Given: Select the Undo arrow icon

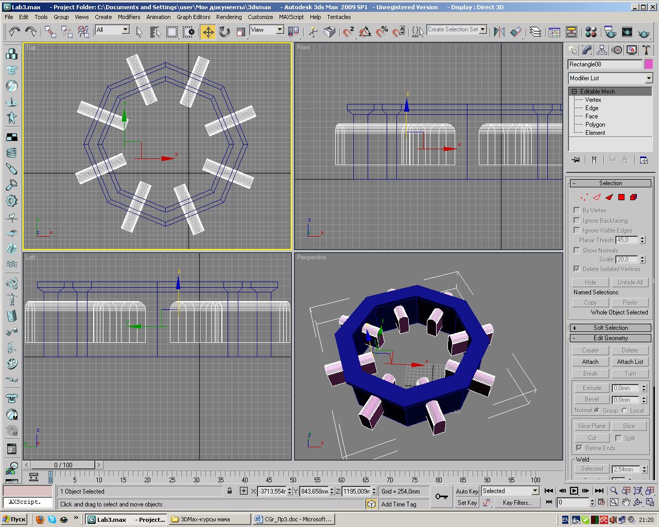Looking at the screenshot, I should (x=14, y=32).
